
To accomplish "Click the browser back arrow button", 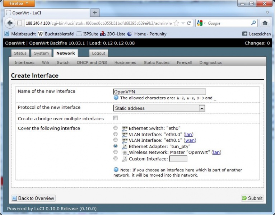I will pos(10,23).
